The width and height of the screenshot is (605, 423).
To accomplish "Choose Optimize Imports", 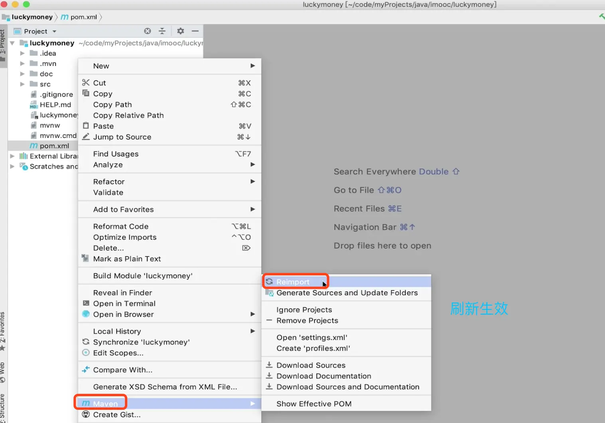I will pyautogui.click(x=170, y=237).
